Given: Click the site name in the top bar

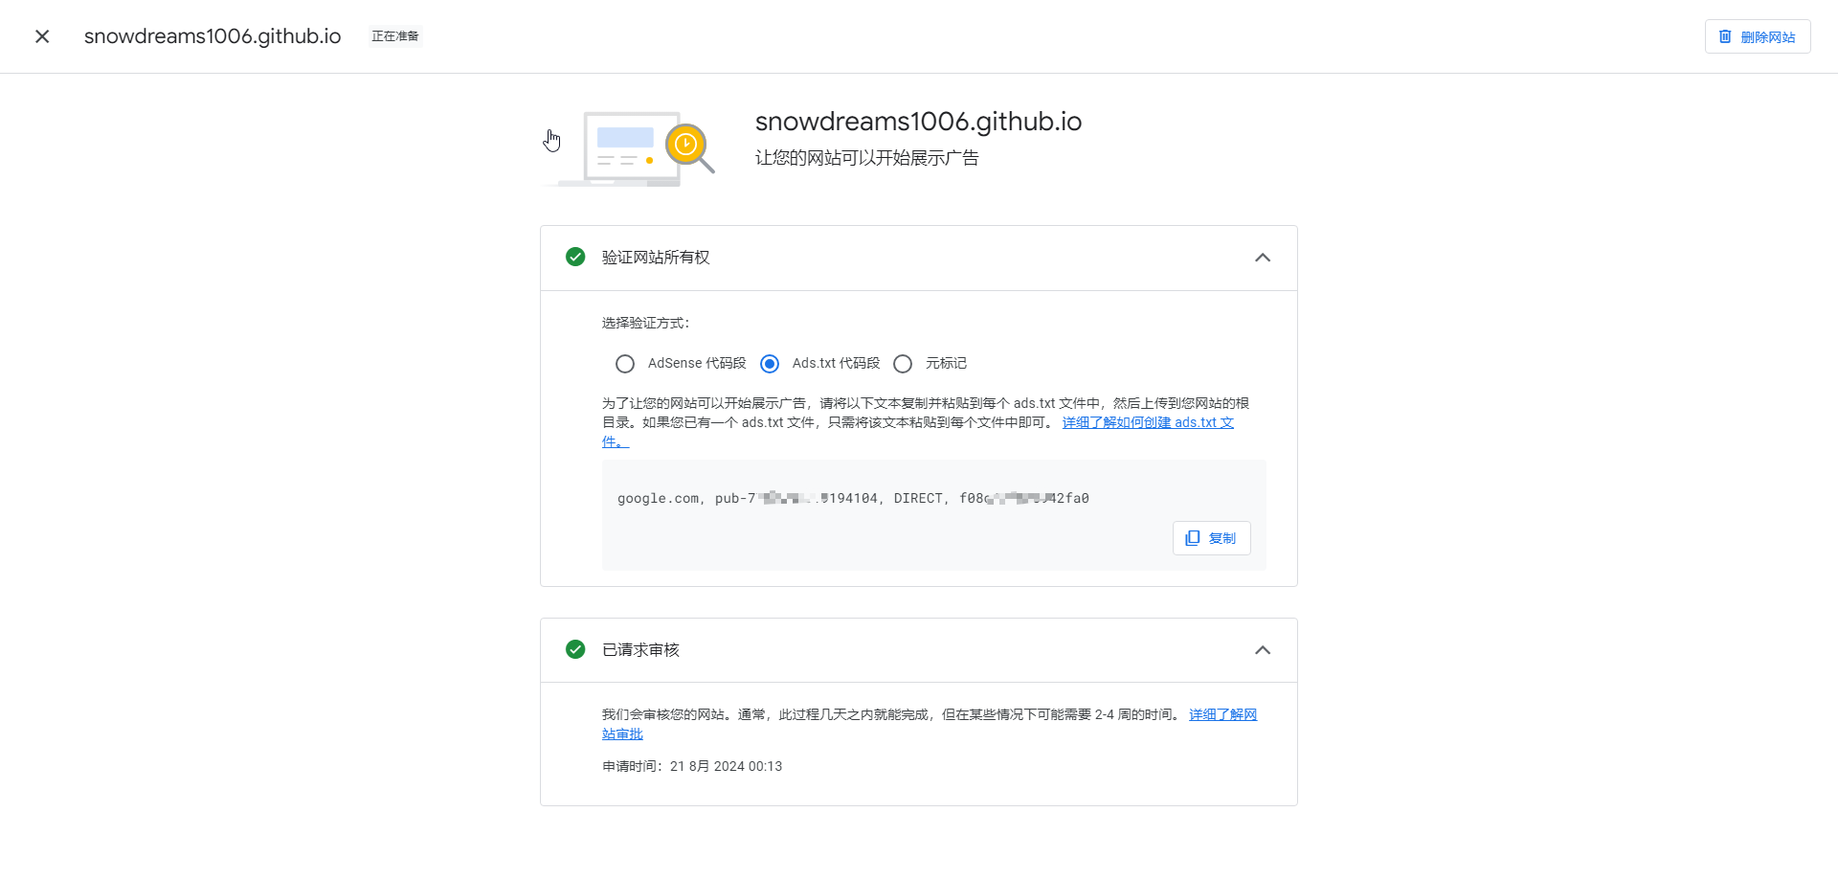Looking at the screenshot, I should pyautogui.click(x=213, y=36).
